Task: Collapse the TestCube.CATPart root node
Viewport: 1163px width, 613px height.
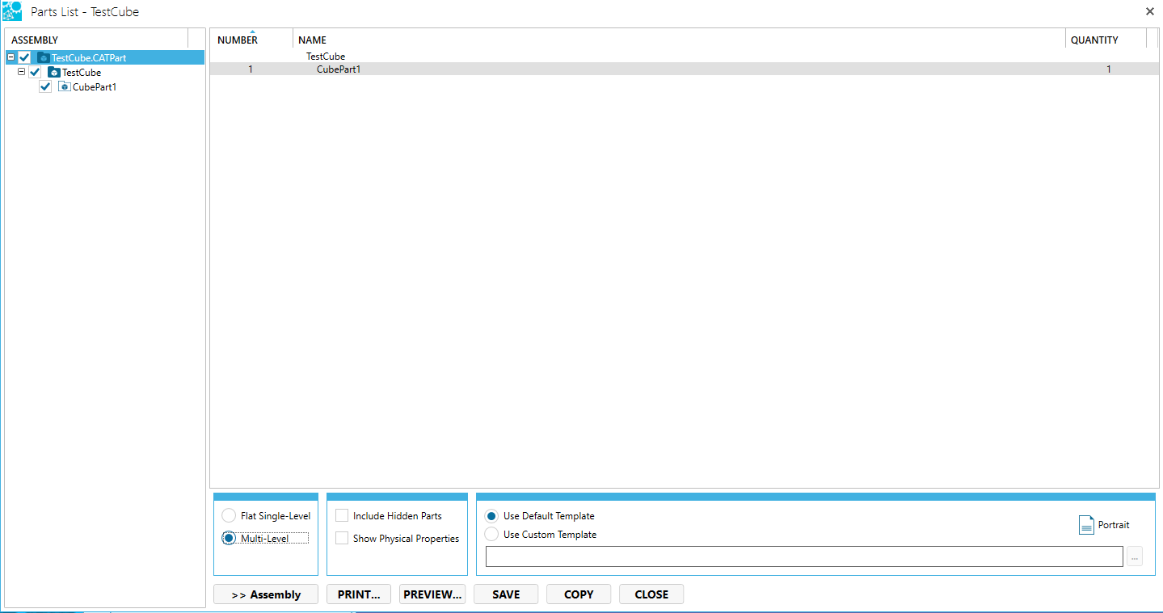Action: coord(11,57)
